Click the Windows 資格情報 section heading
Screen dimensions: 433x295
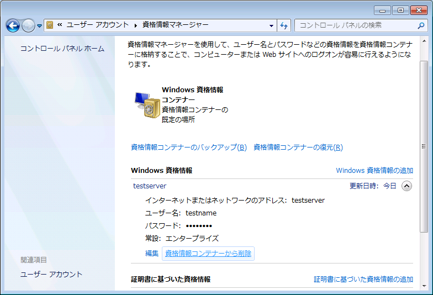[161, 170]
